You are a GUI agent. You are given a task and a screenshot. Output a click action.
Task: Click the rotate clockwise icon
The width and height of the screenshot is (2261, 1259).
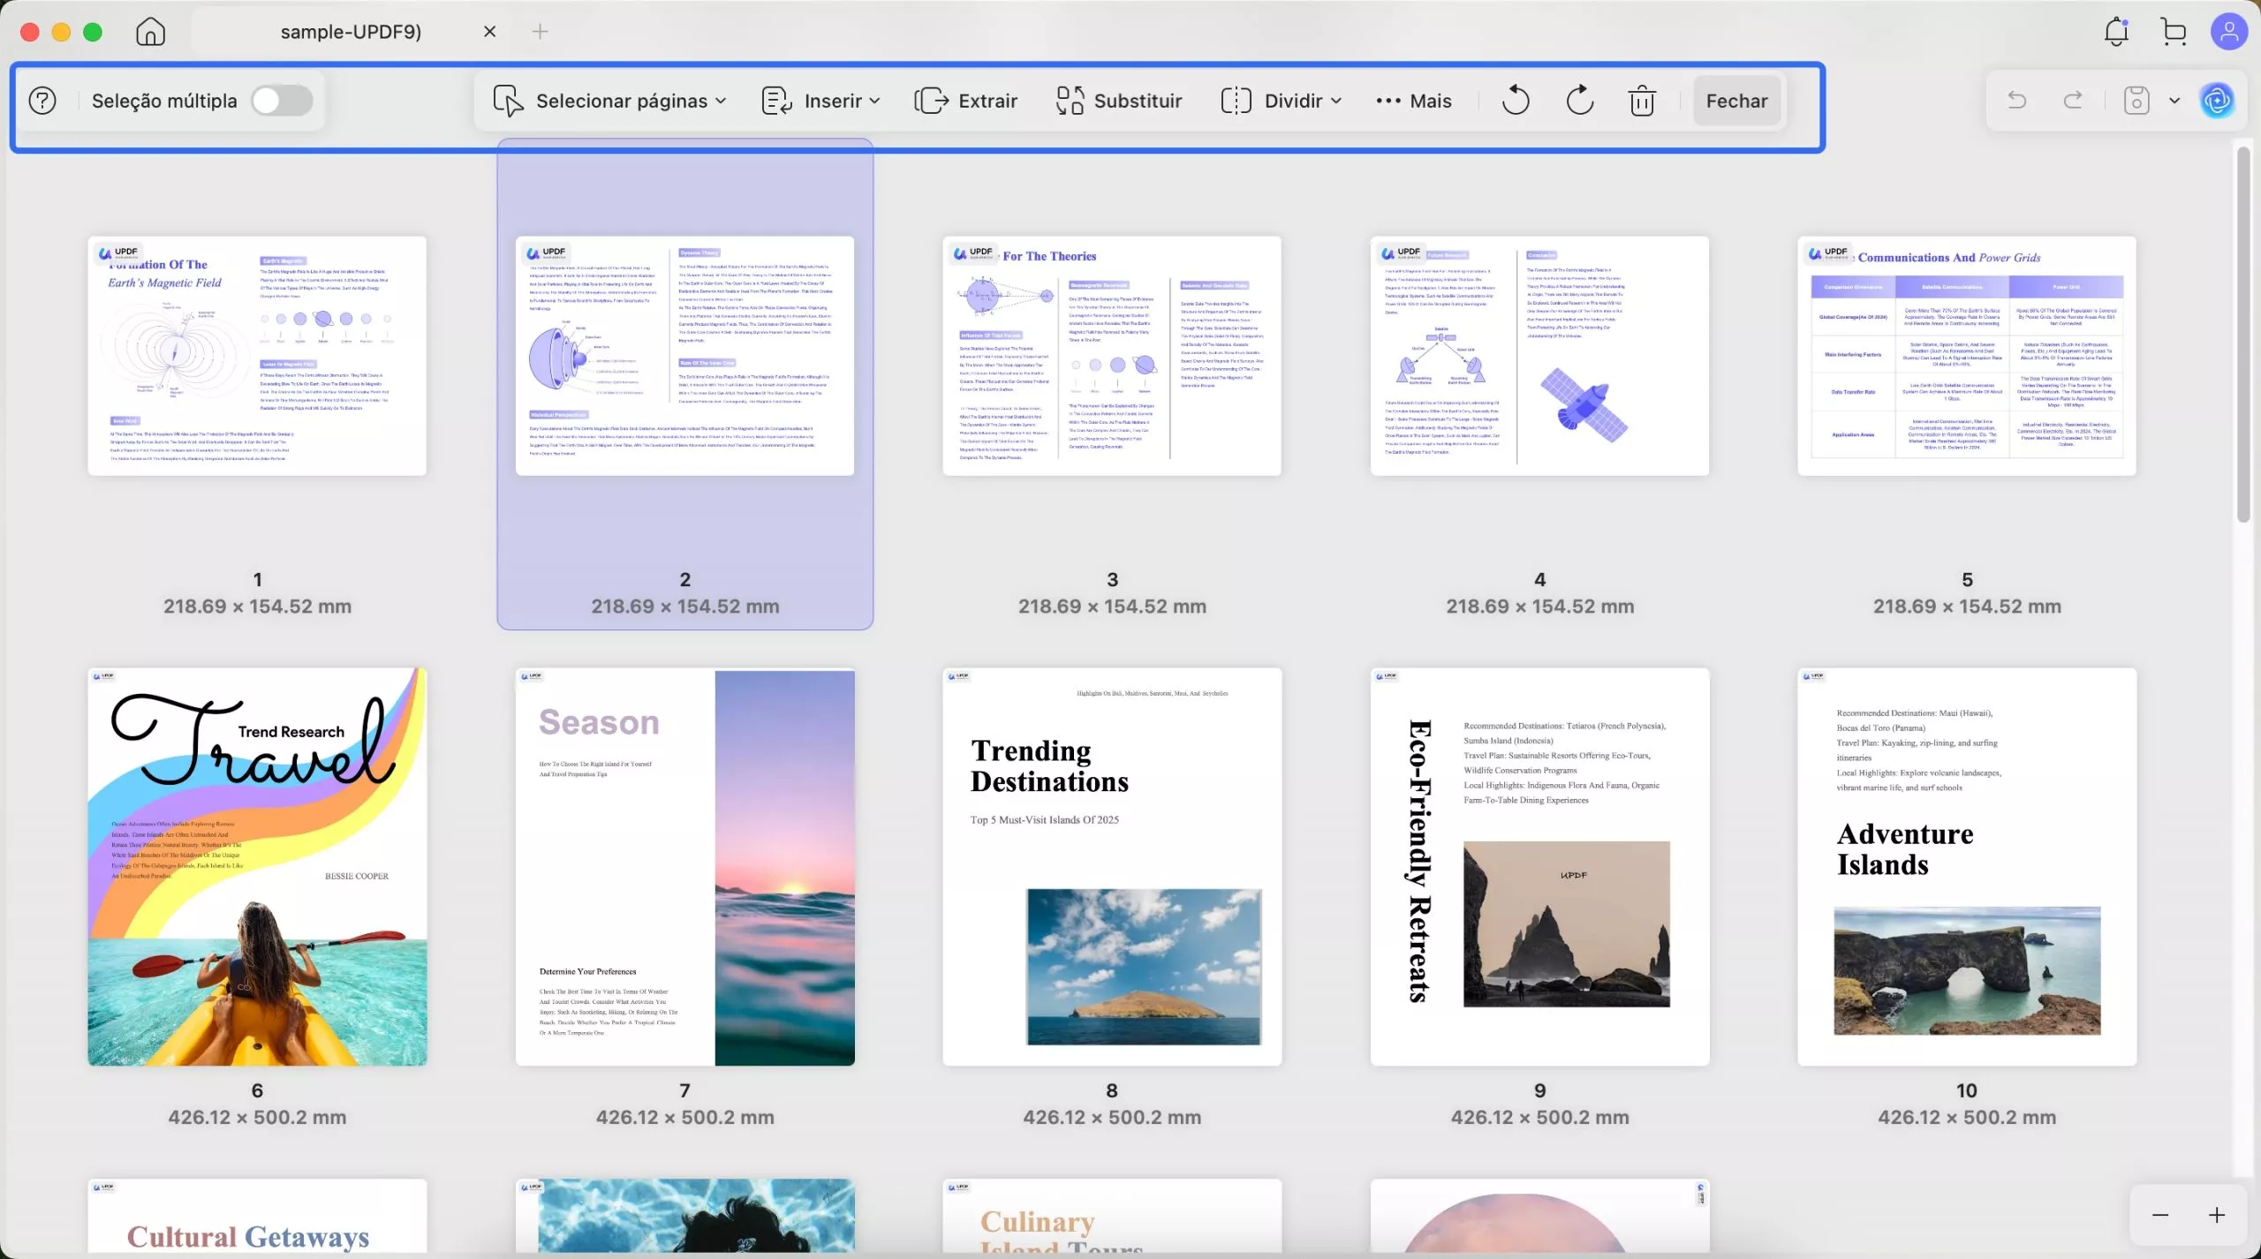[x=1579, y=101]
